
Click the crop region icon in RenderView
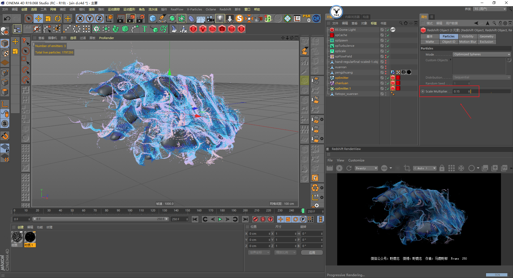click(407, 168)
